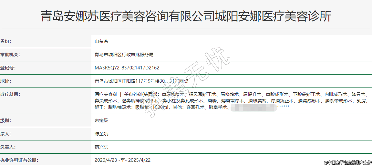Click the blurred section in 诊疗科目 text
372x165 pixels.
253,107
